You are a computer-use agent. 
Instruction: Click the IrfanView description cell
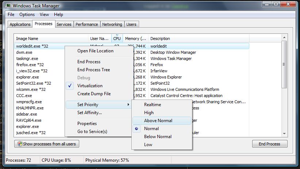click(159, 71)
